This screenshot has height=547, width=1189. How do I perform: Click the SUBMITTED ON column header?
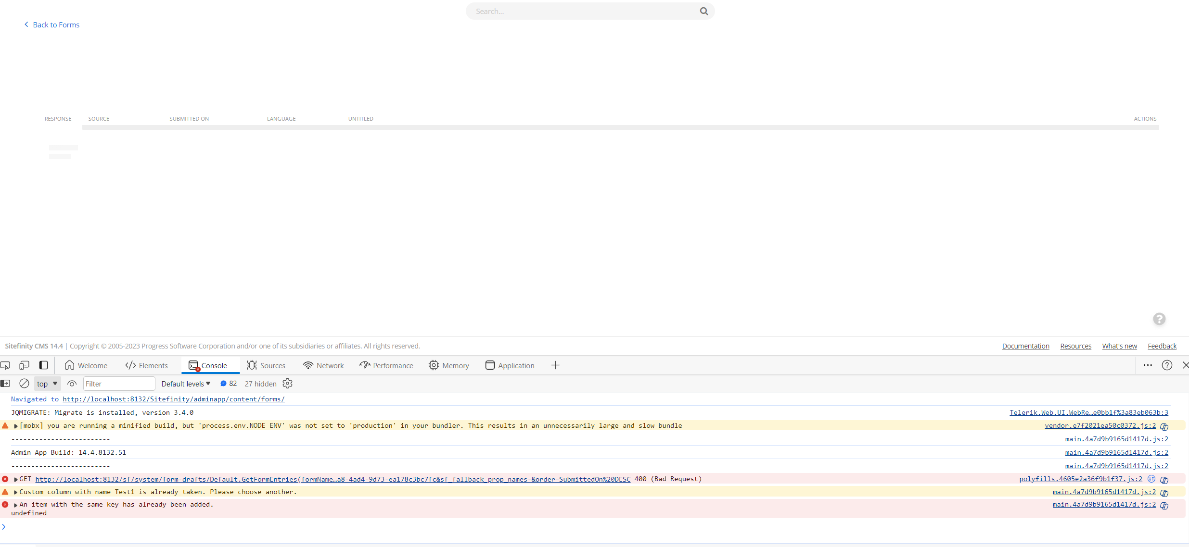pyautogui.click(x=189, y=119)
